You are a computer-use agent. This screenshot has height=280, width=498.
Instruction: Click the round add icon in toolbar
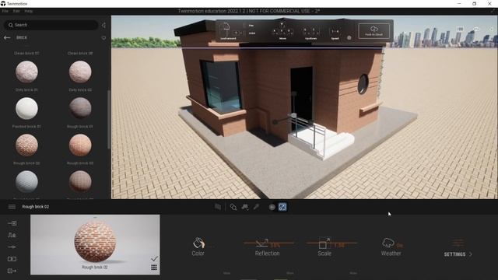(272, 208)
